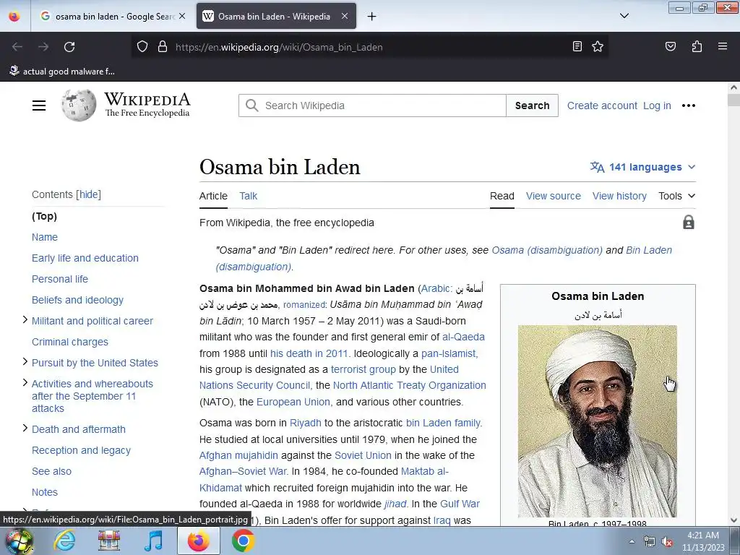Open the 'actual good malware f...' bookmark
Image resolution: width=740 pixels, height=555 pixels.
pos(62,72)
